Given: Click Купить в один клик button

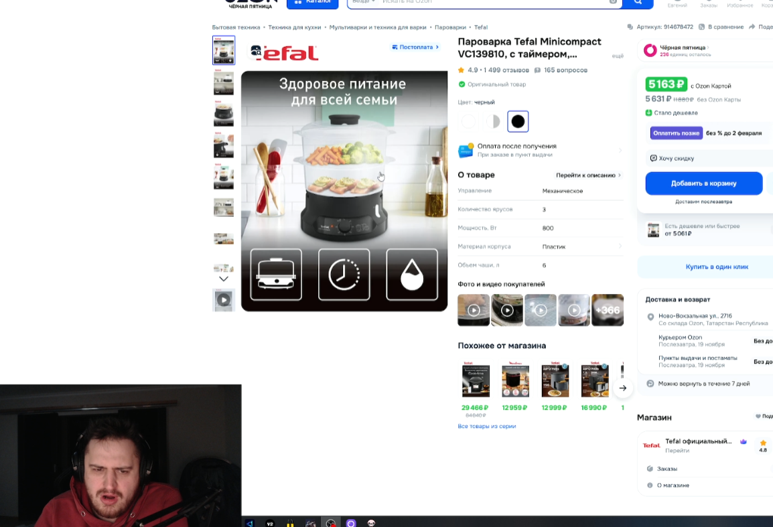Looking at the screenshot, I should (716, 267).
